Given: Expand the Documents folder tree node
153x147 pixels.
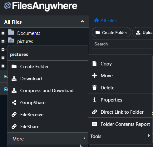Looking at the screenshot, I should click(x=3, y=33).
